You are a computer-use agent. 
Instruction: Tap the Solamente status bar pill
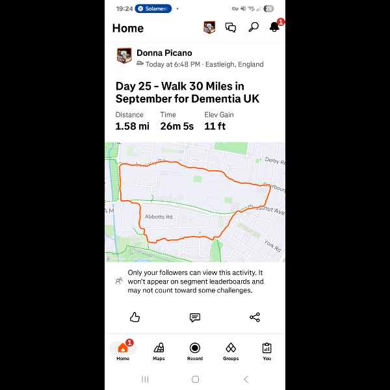pos(153,8)
